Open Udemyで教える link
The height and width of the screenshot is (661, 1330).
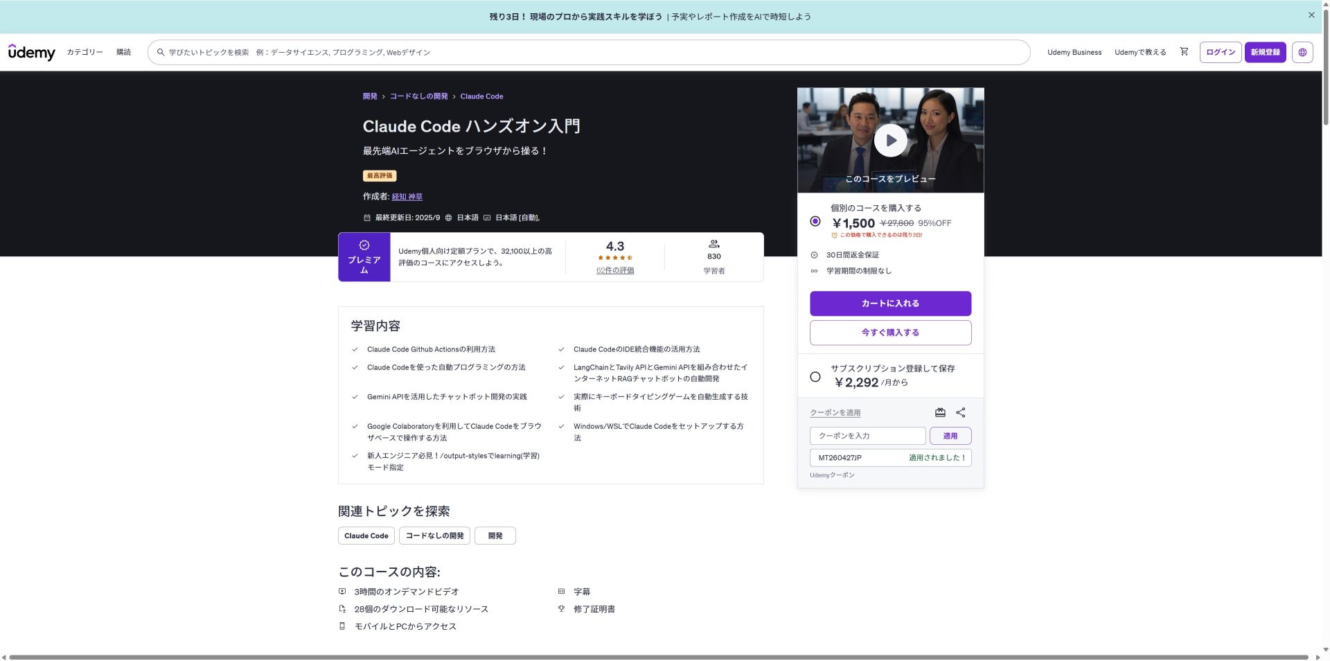pyautogui.click(x=1140, y=52)
